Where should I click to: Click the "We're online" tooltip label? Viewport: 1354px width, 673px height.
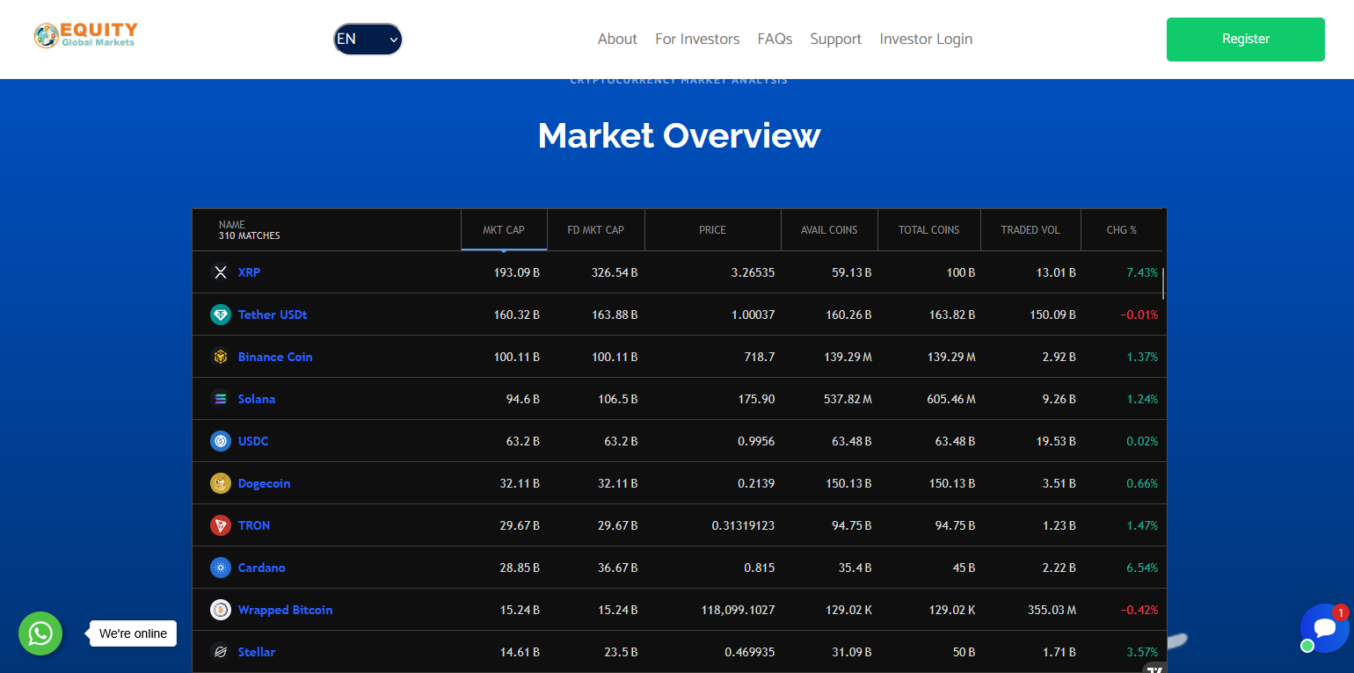click(x=133, y=633)
